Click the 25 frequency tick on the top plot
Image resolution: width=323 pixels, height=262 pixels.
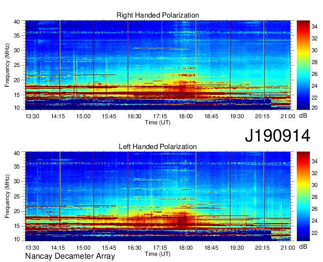(17, 65)
